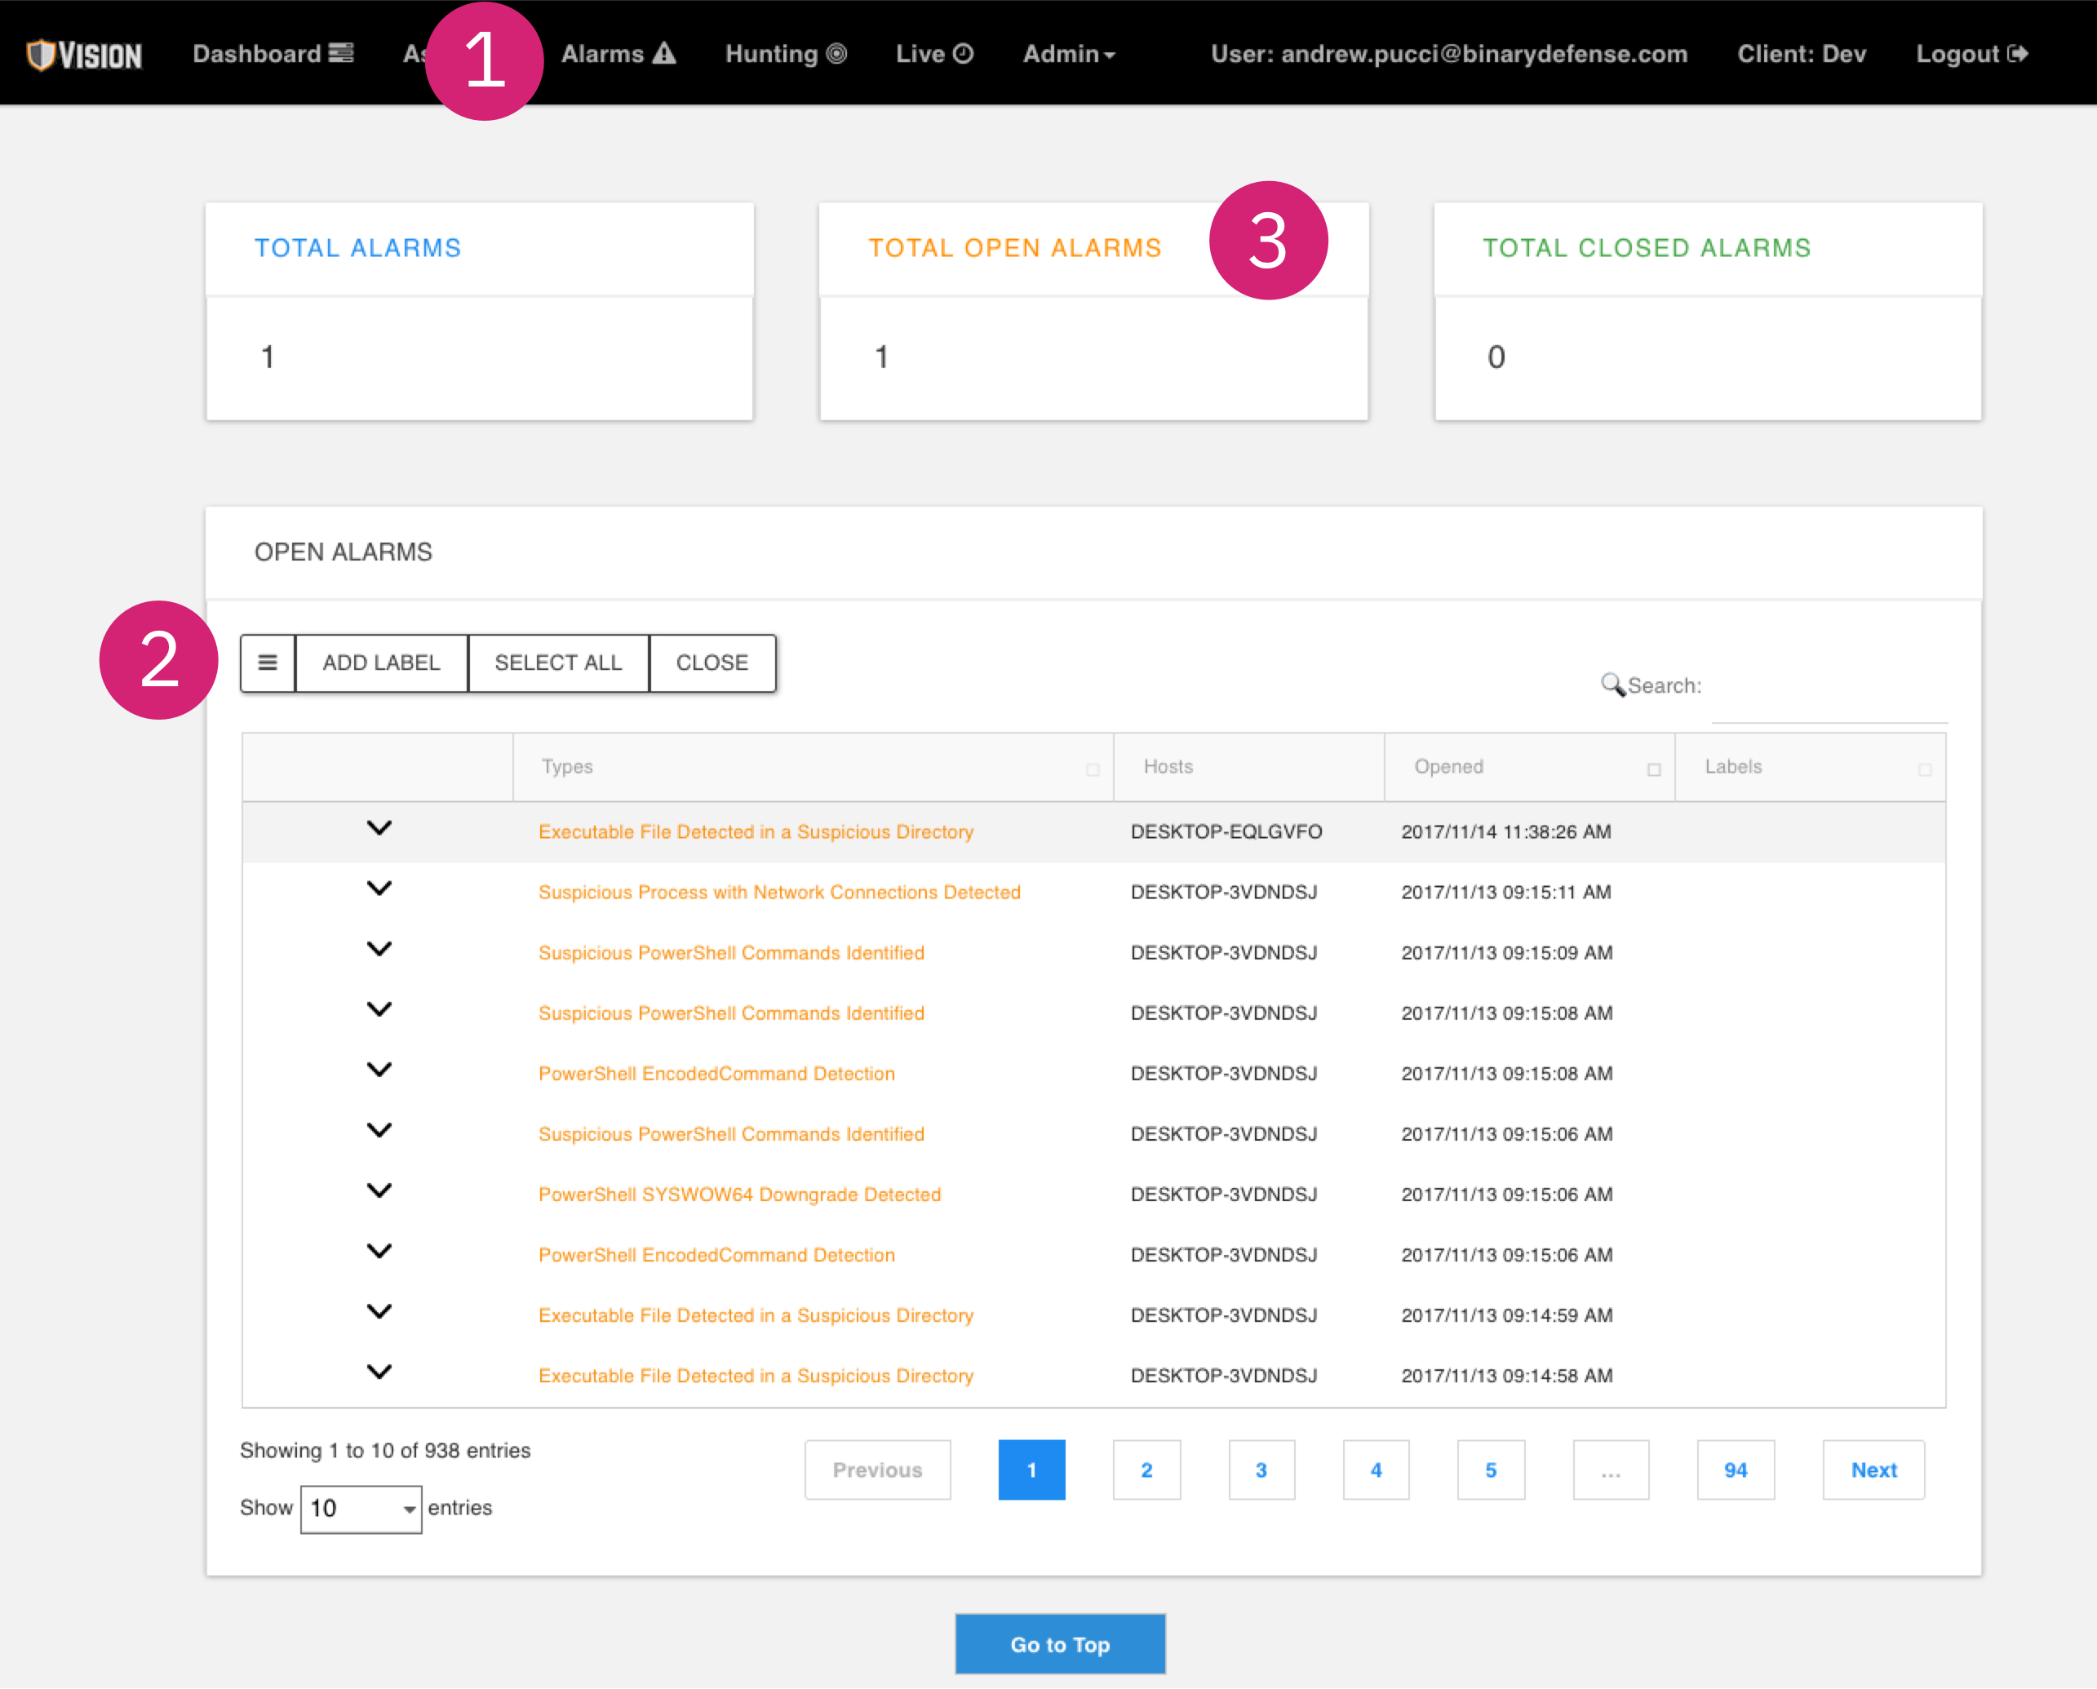Sort by the Types column header
This screenshot has height=1689, width=2097.
[x=814, y=767]
